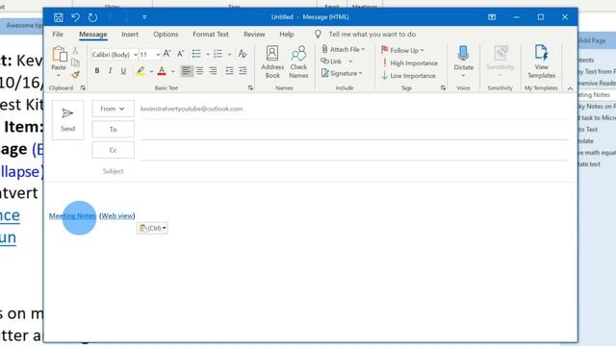Align text left
616x346 pixels.
point(187,71)
